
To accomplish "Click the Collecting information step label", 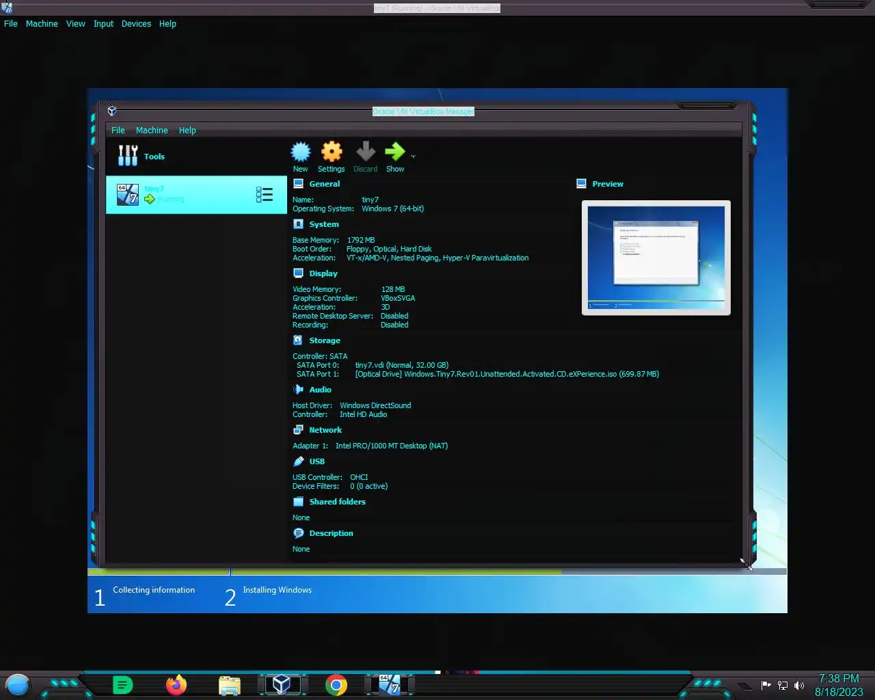I will coord(154,590).
